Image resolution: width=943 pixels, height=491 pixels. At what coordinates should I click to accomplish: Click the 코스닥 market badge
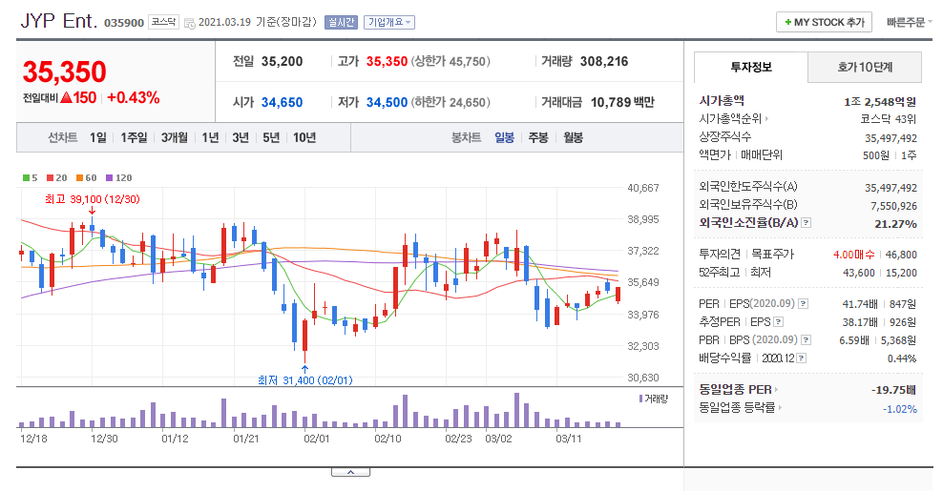pos(163,22)
